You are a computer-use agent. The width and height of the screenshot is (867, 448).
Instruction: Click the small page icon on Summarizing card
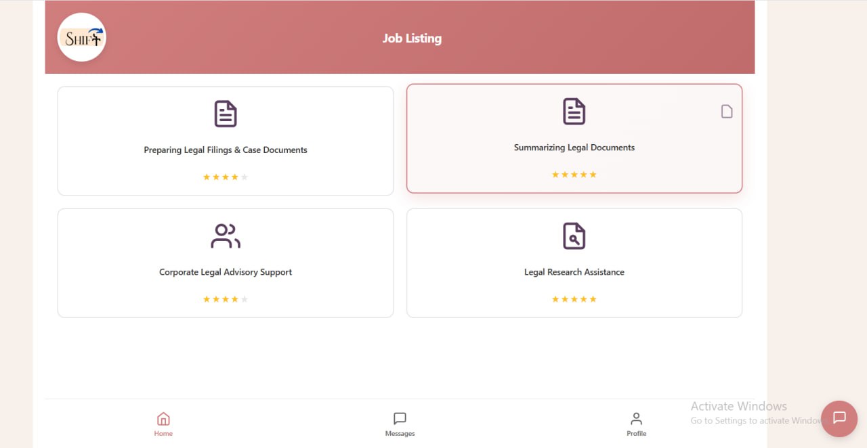[727, 112]
